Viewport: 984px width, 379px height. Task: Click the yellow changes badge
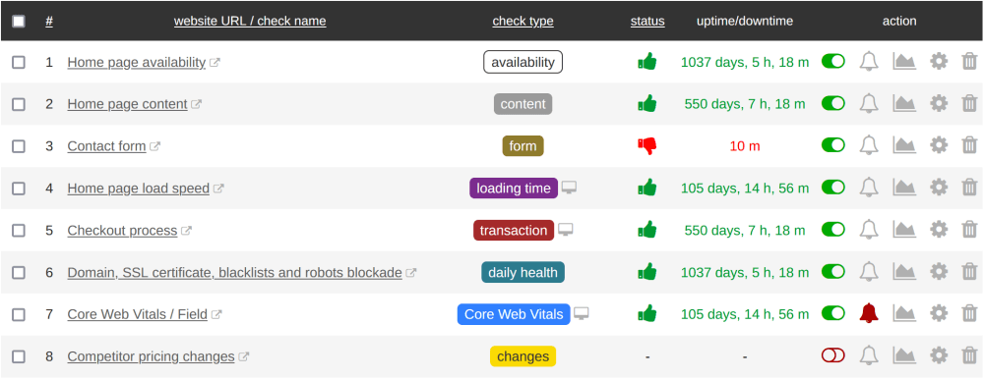tap(523, 356)
